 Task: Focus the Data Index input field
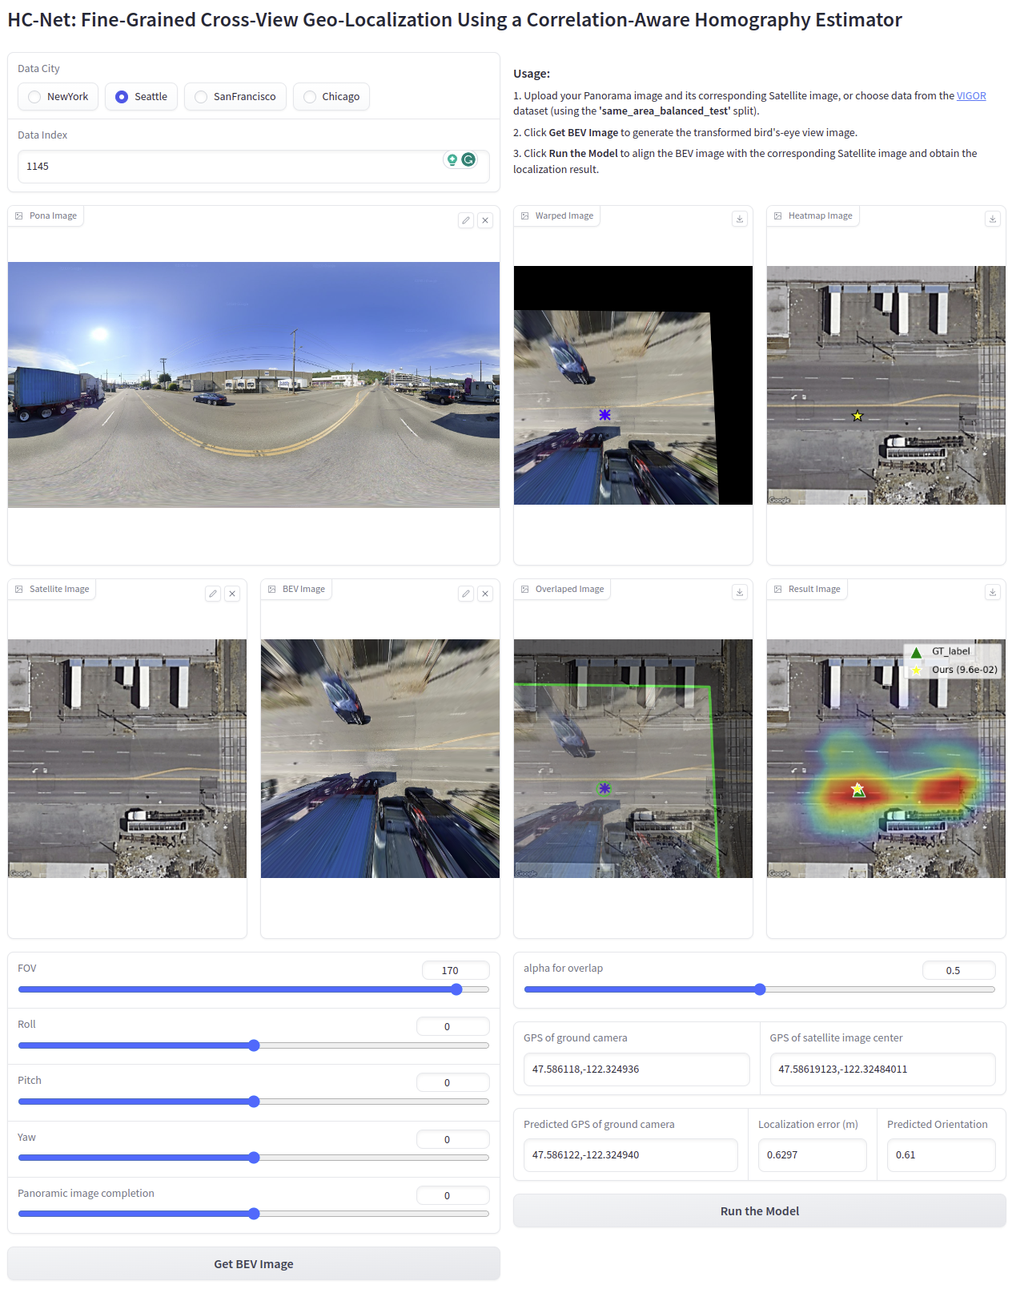[x=254, y=167]
